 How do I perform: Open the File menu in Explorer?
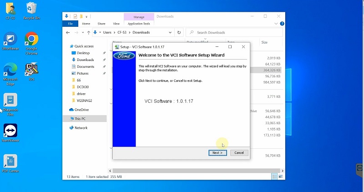(x=70, y=24)
